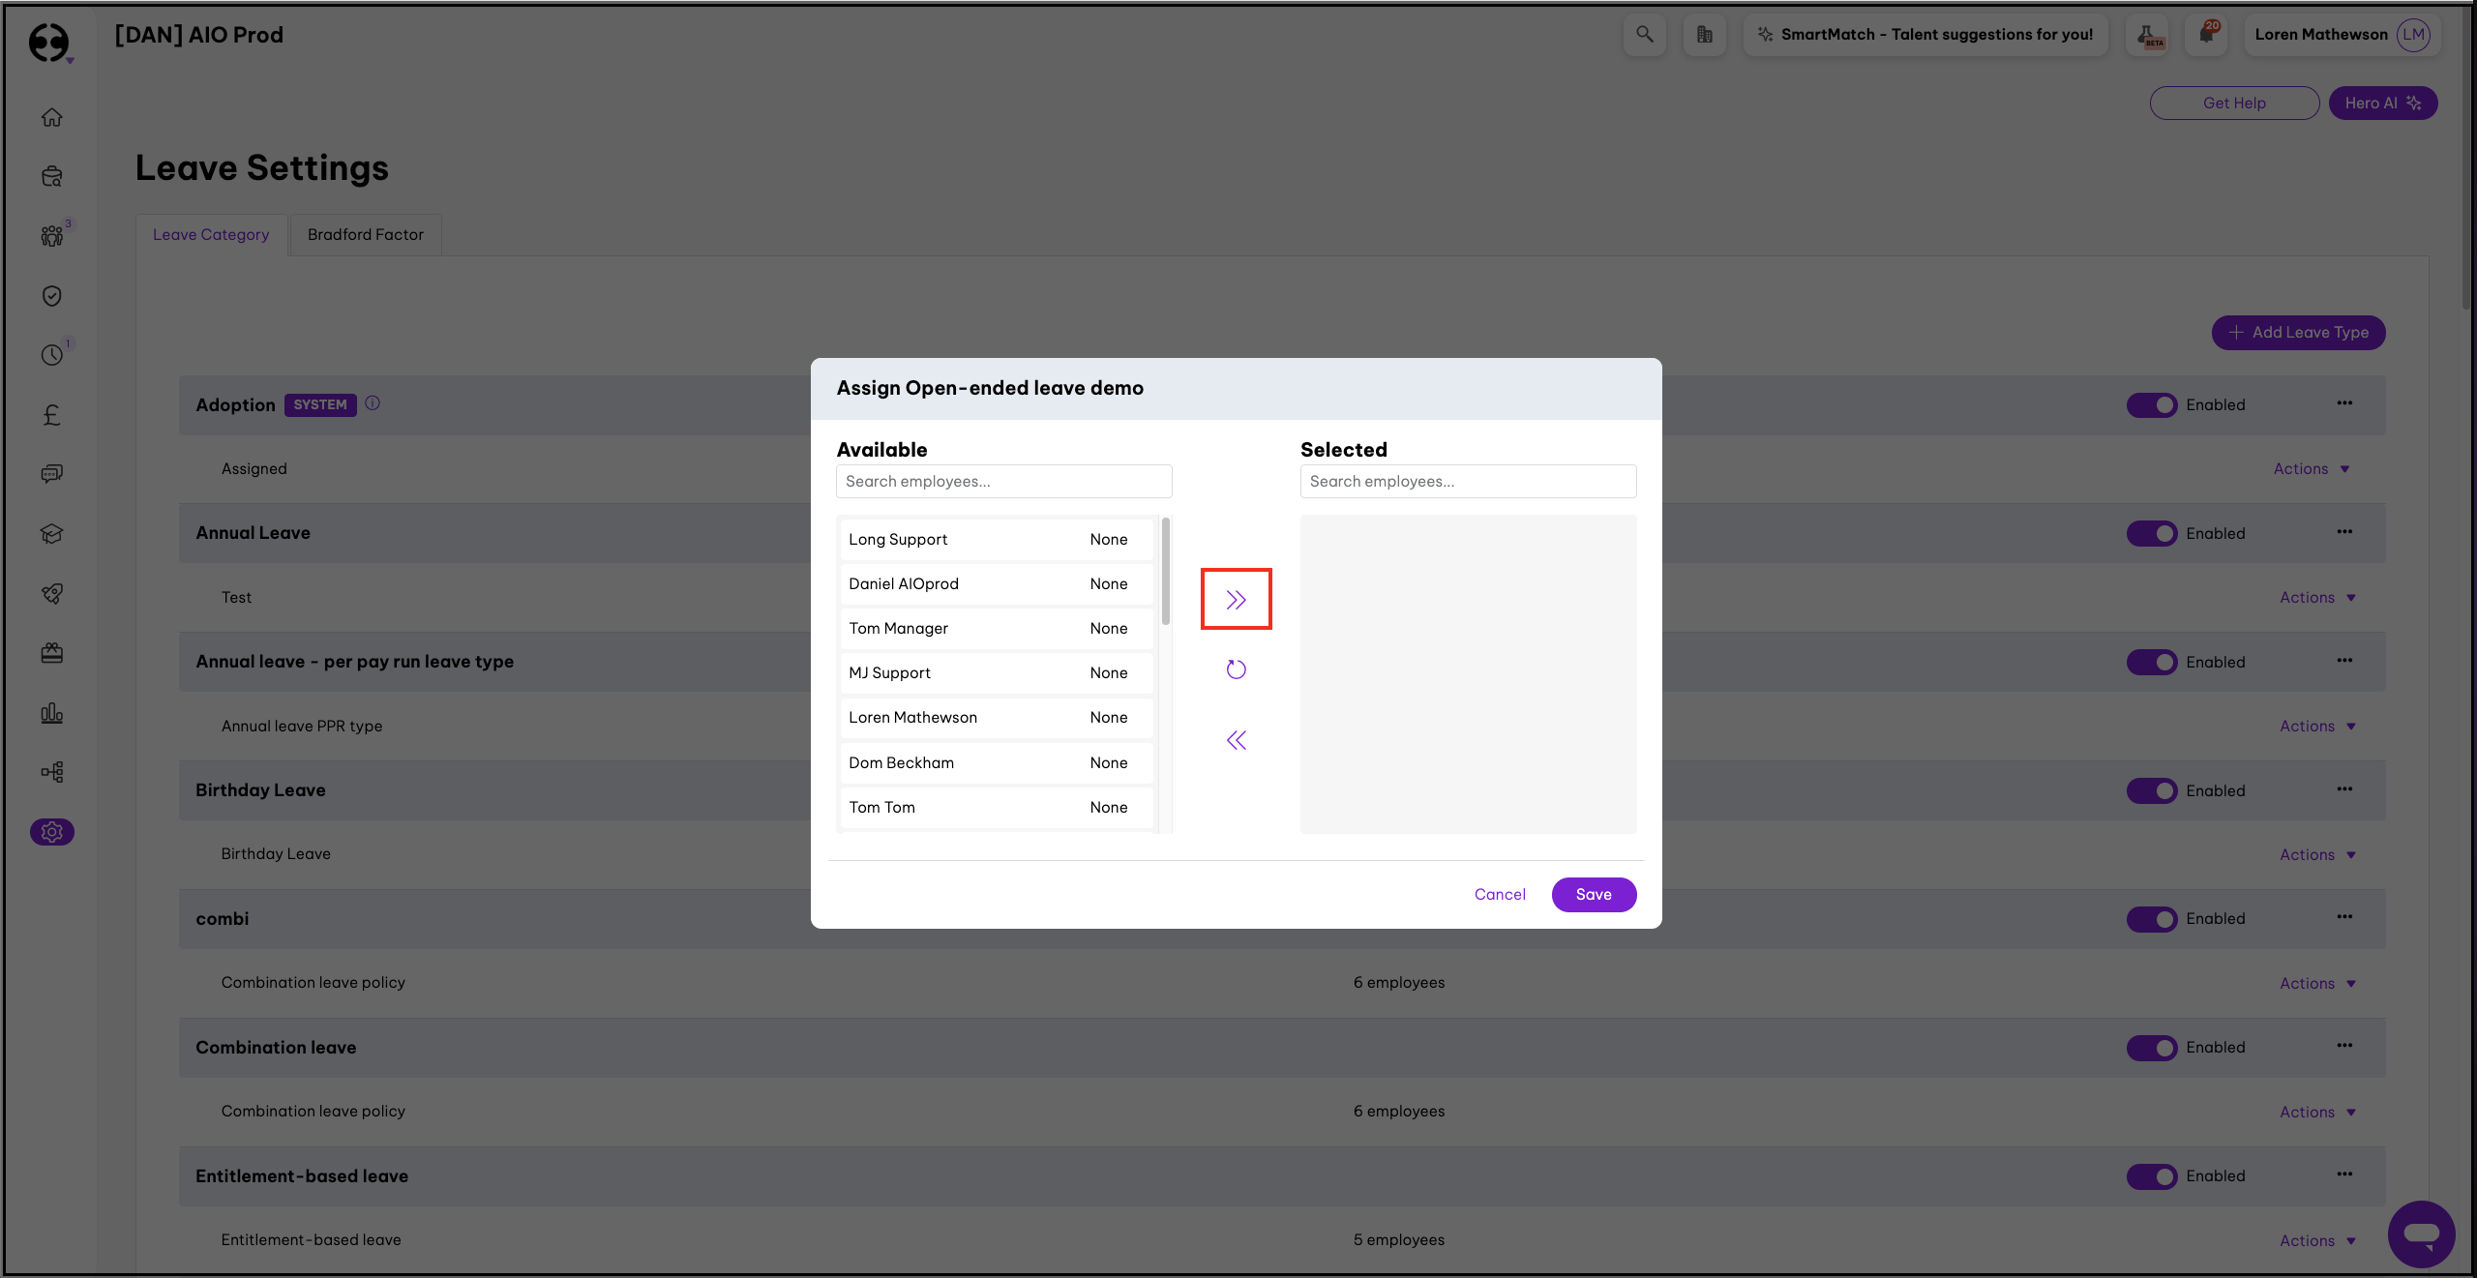Switch to the Bradford Factor tab
This screenshot has width=2477, height=1278.
click(x=366, y=235)
